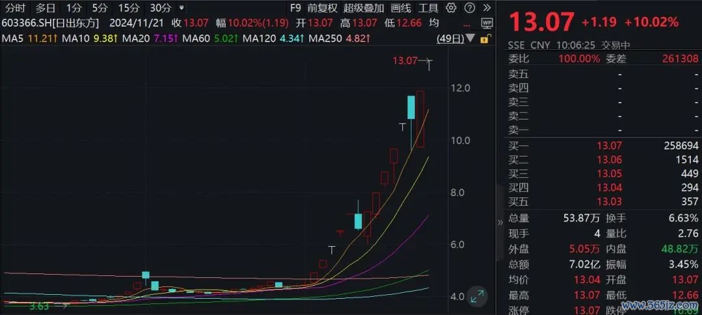
Task: Click the MA5 moving average label
Action: pos(13,38)
